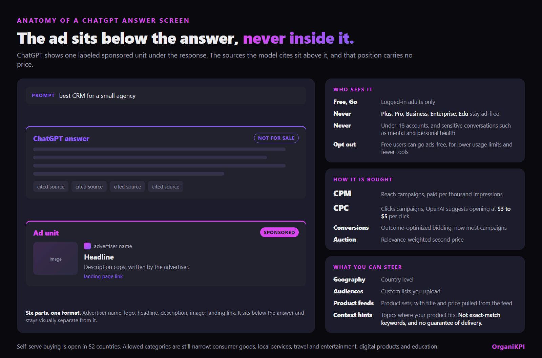
Task: Click the 'Opt out' row label
Action: tap(345, 144)
